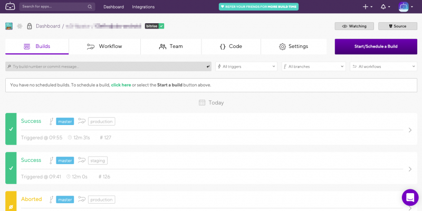Click the calendar icon next to Today
Screen dimensions: 422x211
pos(202,102)
